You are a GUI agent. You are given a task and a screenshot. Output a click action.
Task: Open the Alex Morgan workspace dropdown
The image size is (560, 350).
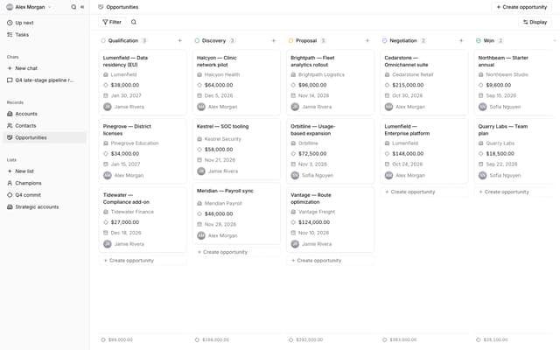click(29, 7)
